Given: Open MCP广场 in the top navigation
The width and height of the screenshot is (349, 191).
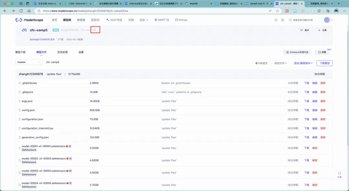Looking at the screenshot, I should click(x=162, y=20).
